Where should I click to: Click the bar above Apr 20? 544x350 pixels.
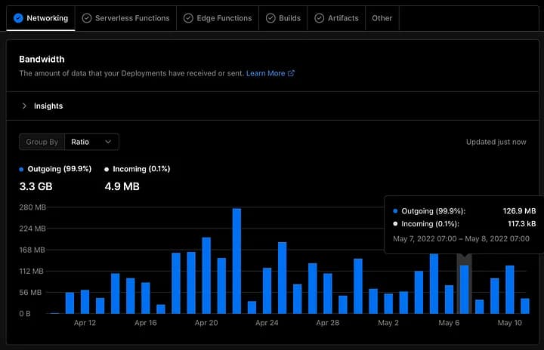pos(206,275)
